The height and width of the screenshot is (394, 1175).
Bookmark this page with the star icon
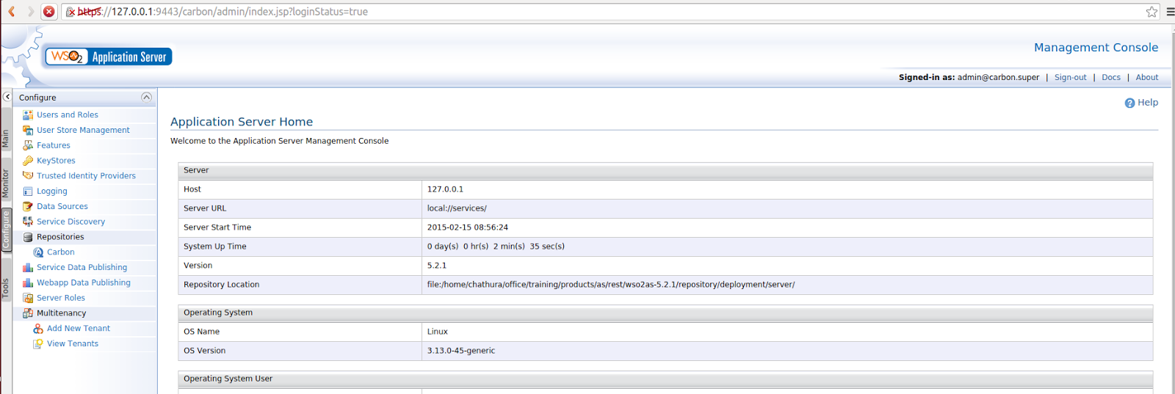pyautogui.click(x=1151, y=12)
